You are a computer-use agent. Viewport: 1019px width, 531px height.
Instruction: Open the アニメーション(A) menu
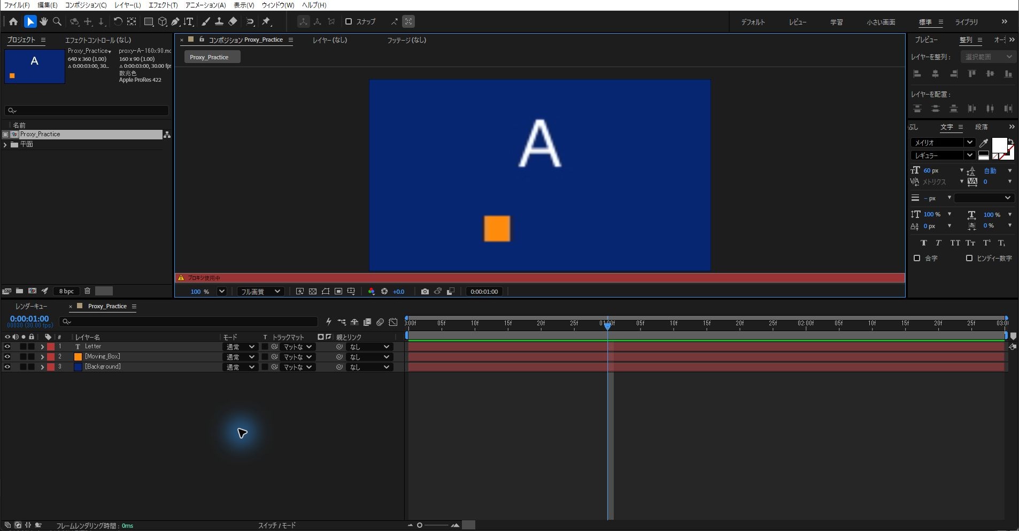click(205, 5)
